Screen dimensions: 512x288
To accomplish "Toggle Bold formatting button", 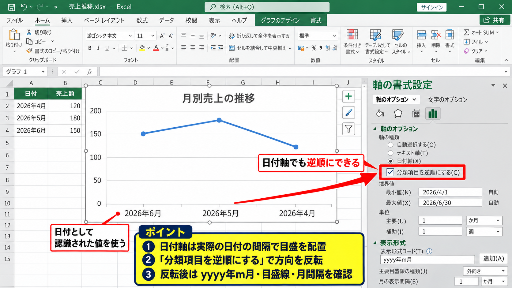I will click(x=90, y=48).
